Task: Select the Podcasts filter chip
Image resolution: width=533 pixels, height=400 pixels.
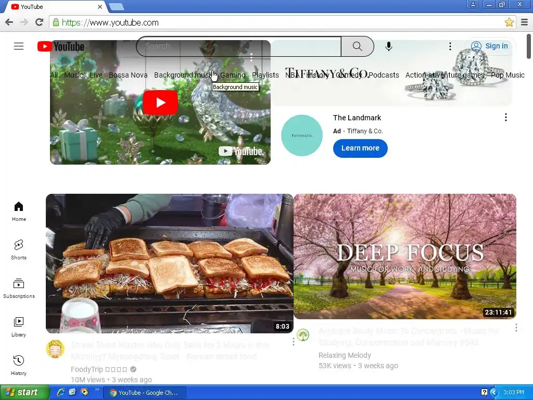Action: tap(384, 75)
